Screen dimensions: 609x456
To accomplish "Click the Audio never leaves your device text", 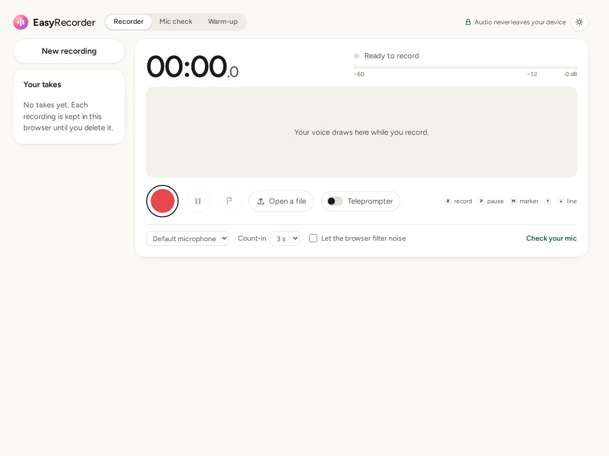I will click(x=520, y=22).
